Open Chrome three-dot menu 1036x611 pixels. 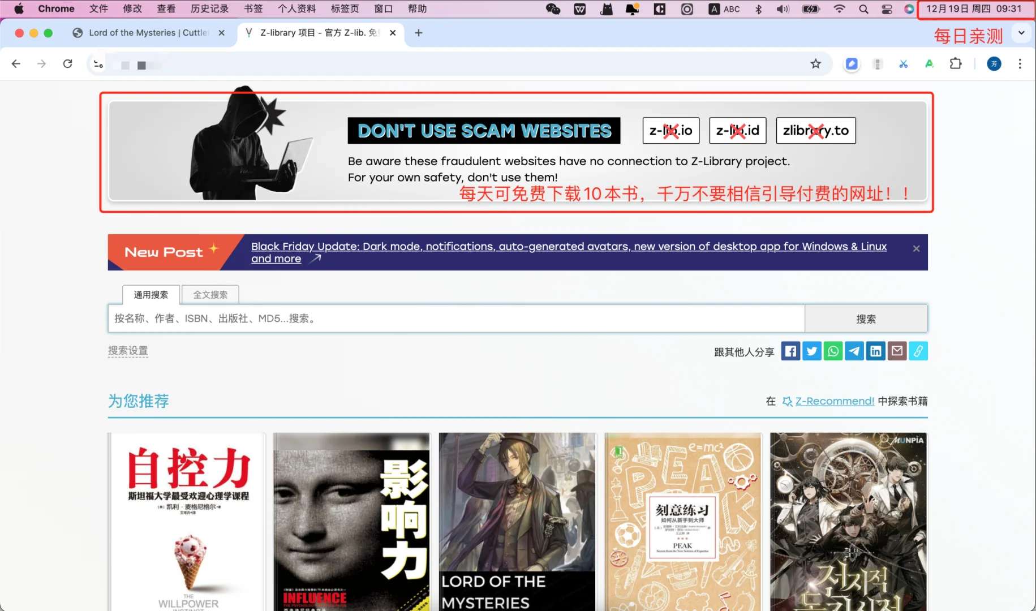point(1020,64)
